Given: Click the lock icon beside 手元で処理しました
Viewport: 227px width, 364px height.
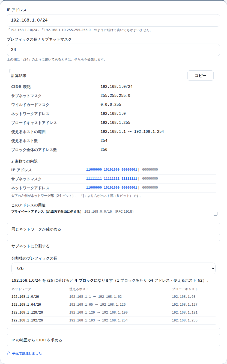Looking at the screenshot, I should click(9, 353).
